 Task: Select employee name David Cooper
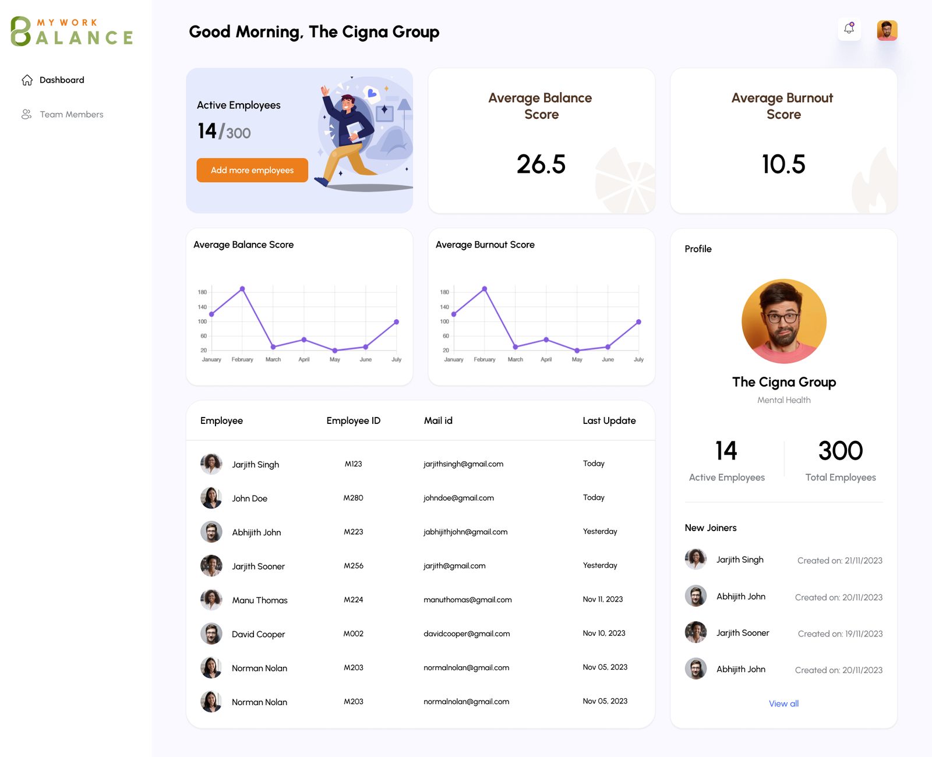(258, 634)
